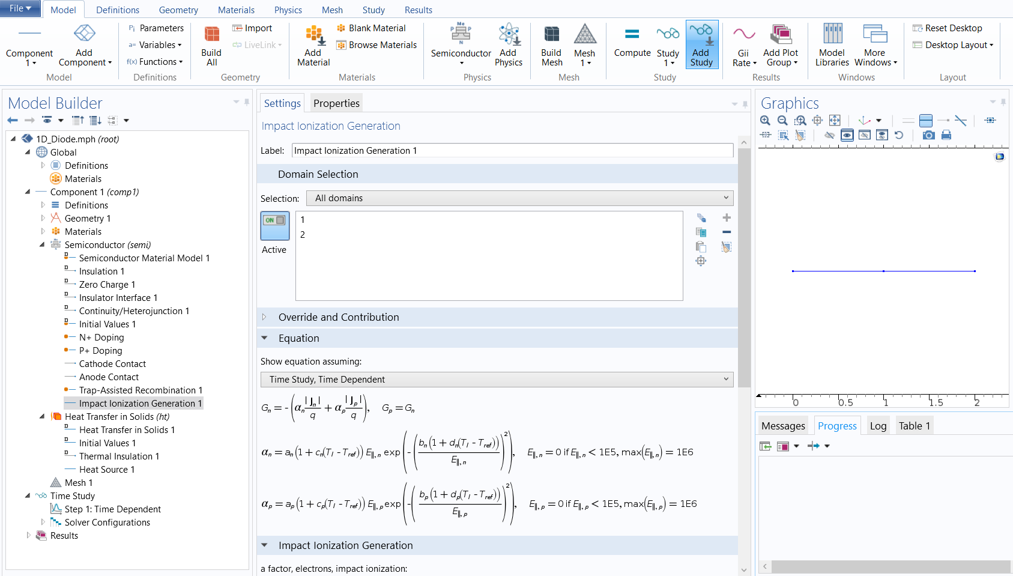Open the Selection domains dropdown

coord(519,198)
